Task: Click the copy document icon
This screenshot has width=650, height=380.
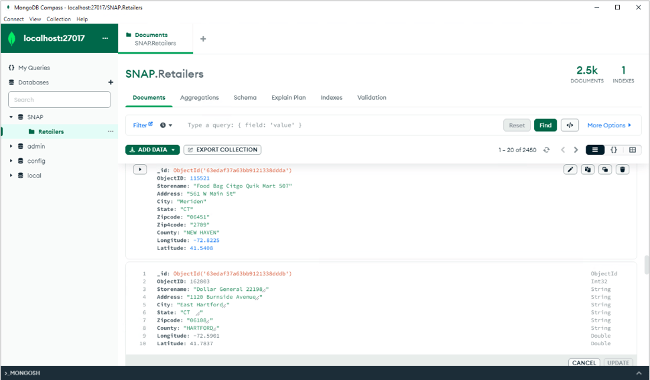Action: click(x=587, y=170)
